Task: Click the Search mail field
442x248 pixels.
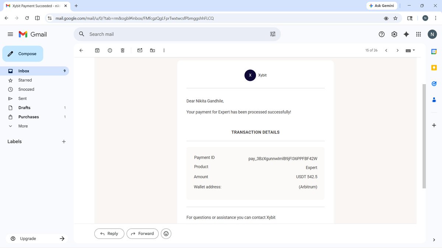Action: click(x=177, y=34)
